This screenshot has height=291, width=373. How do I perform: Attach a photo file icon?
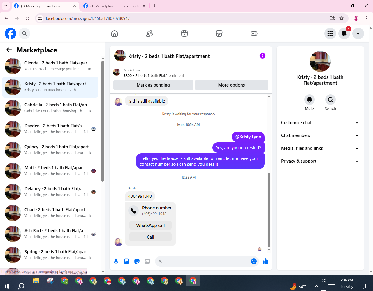tap(126, 261)
